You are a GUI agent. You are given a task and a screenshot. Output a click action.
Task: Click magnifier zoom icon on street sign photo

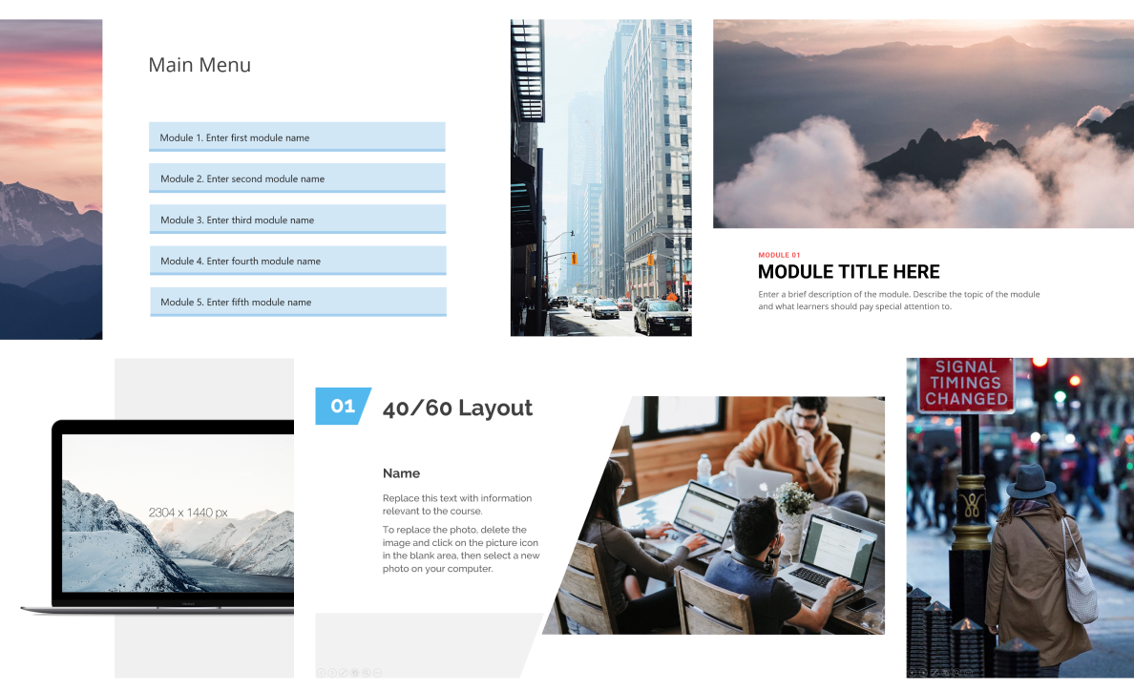click(957, 673)
